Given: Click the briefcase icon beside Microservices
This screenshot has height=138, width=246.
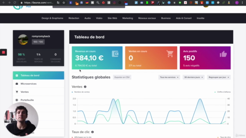Looking at the screenshot, I should (17, 84).
